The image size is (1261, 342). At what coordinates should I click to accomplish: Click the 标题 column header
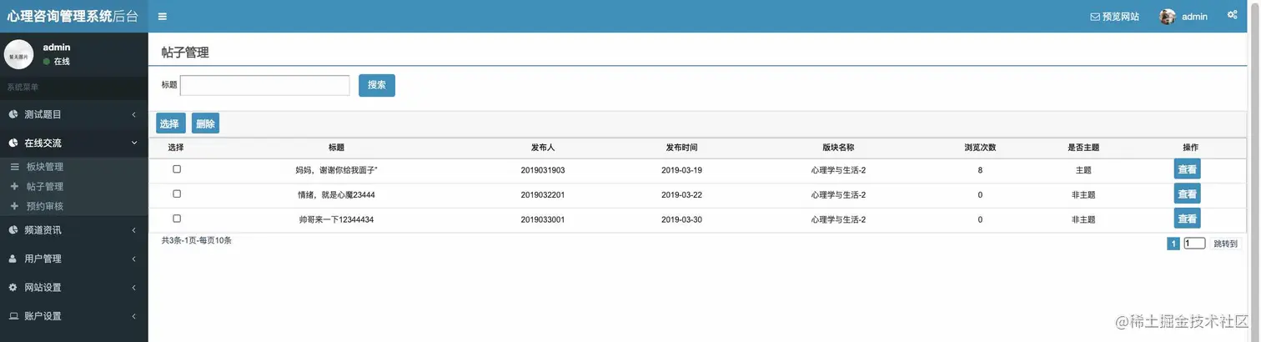pos(336,148)
